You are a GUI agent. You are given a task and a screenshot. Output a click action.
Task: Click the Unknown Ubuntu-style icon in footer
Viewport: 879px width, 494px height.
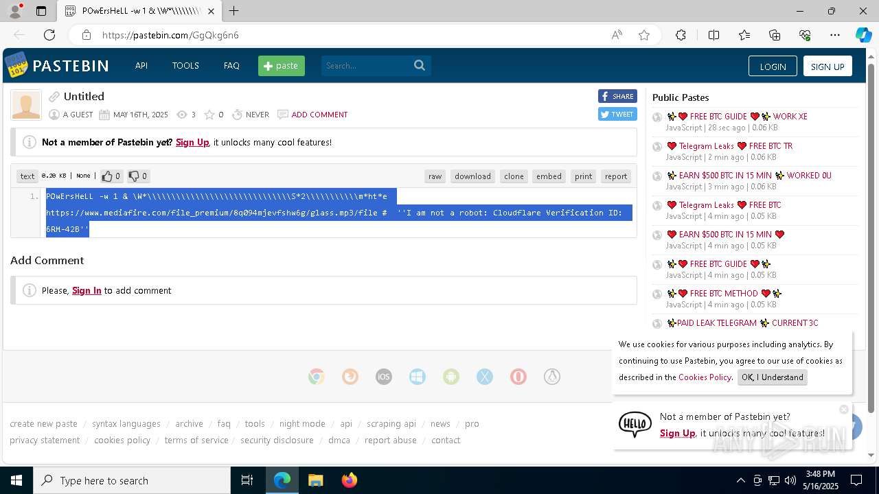click(x=552, y=377)
